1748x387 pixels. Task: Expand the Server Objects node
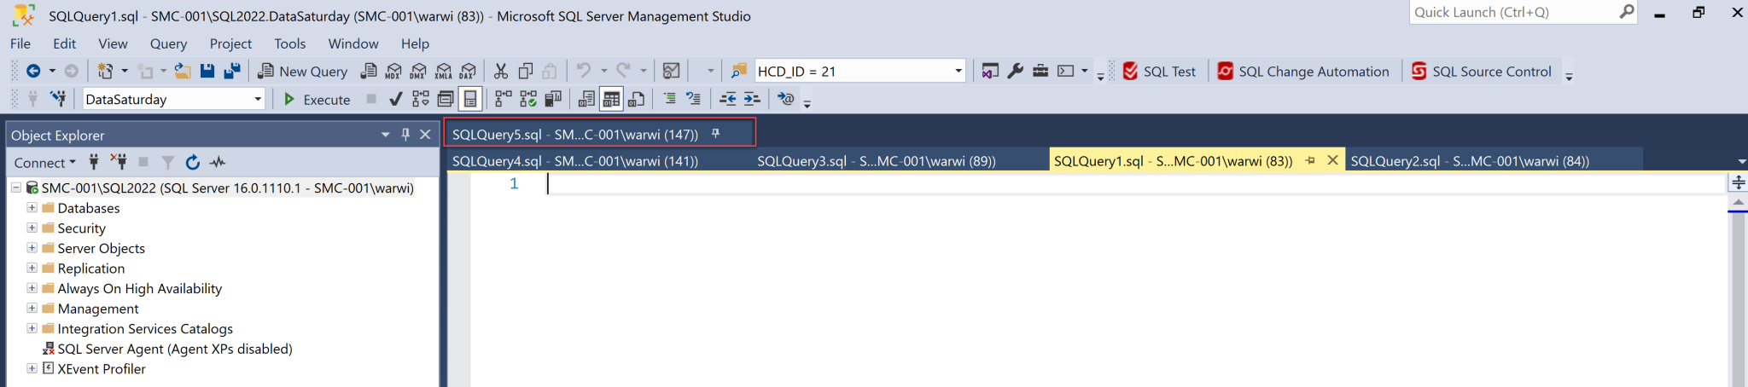click(32, 248)
